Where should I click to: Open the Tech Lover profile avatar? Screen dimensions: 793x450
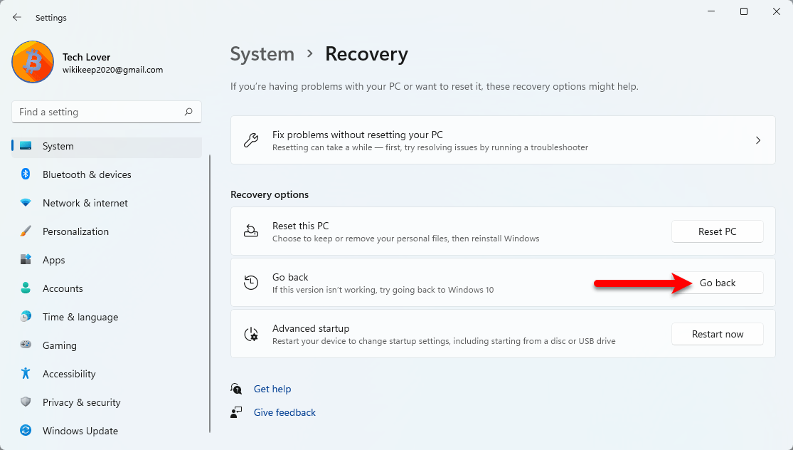[33, 62]
